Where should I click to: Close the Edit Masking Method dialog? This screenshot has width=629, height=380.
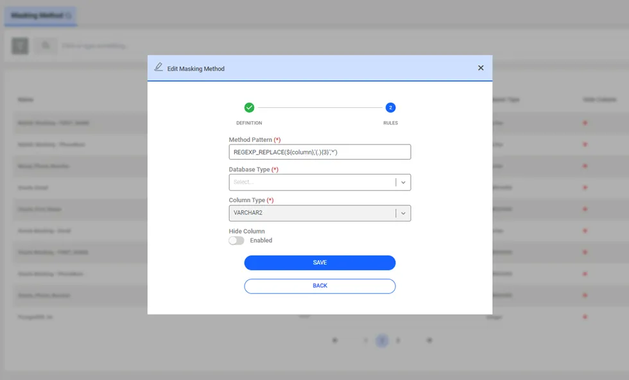(481, 68)
